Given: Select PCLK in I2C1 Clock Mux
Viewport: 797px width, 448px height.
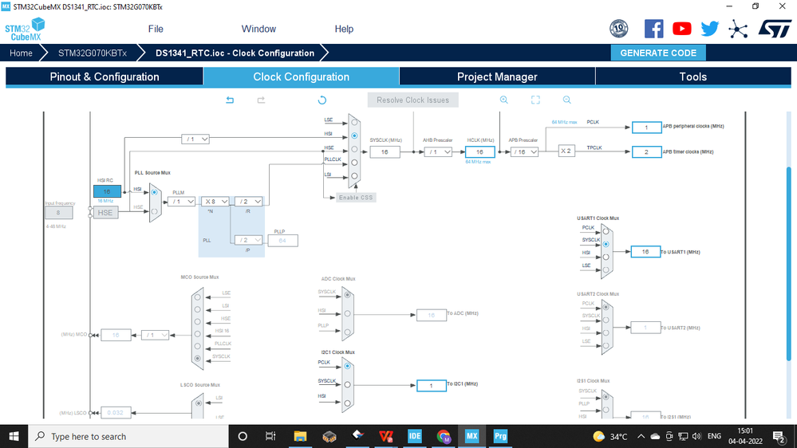Looking at the screenshot, I should pos(348,366).
